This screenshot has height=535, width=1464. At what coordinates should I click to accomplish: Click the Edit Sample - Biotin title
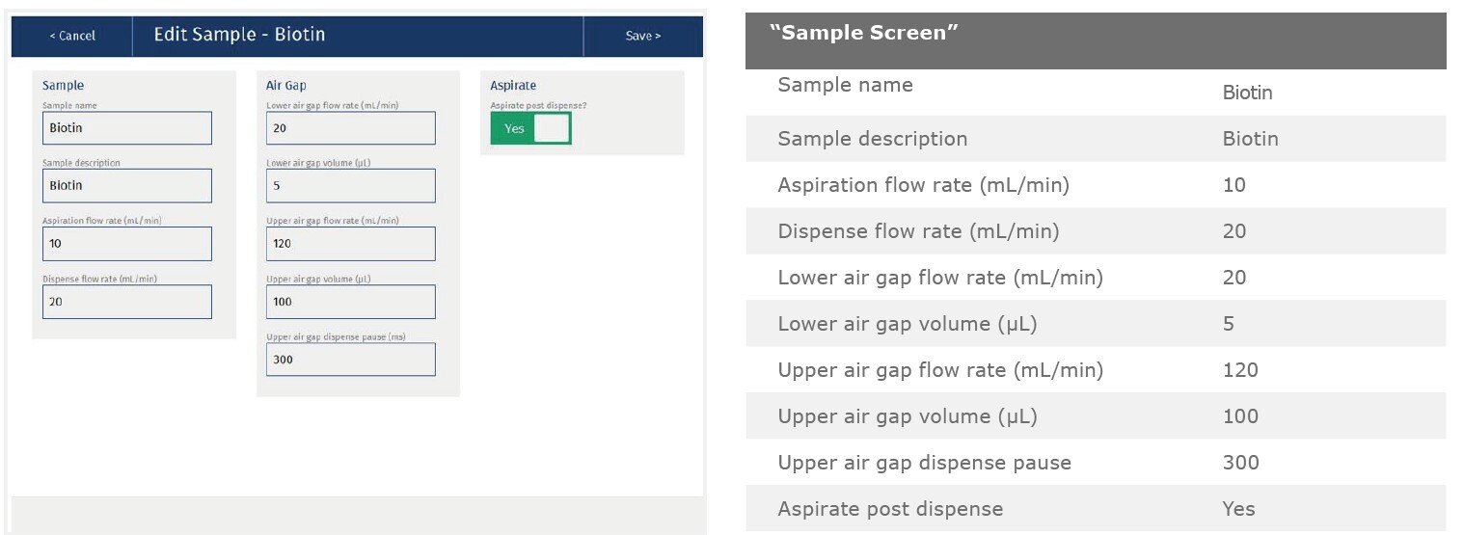click(239, 35)
